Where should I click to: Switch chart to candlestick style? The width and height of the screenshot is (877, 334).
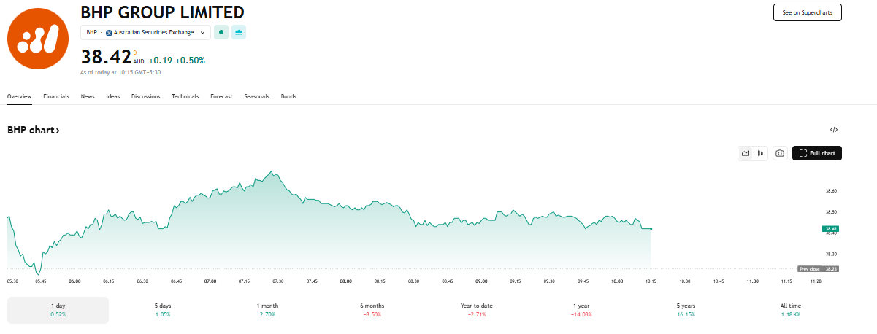point(761,153)
